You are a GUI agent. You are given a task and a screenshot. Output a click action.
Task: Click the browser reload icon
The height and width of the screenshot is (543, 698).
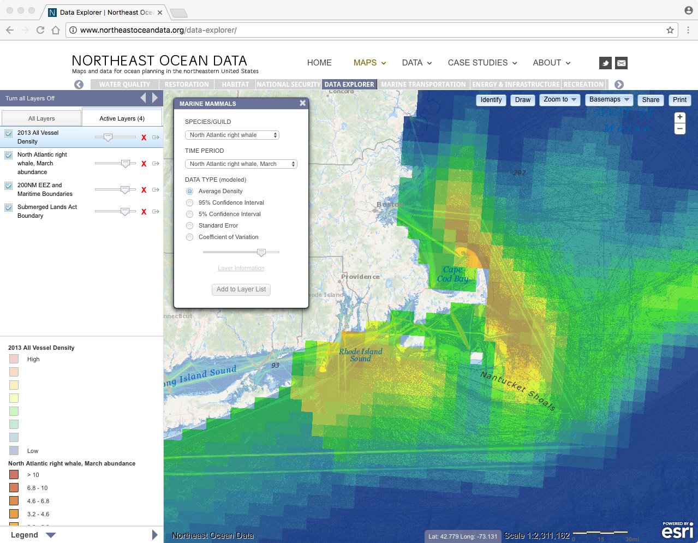coord(40,30)
